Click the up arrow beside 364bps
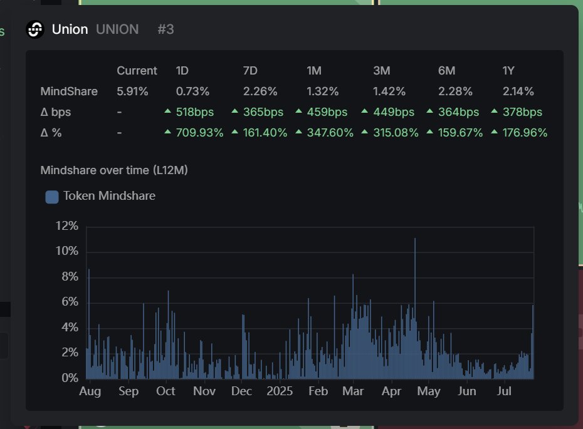Viewport: 583px width, 429px height. click(x=429, y=111)
